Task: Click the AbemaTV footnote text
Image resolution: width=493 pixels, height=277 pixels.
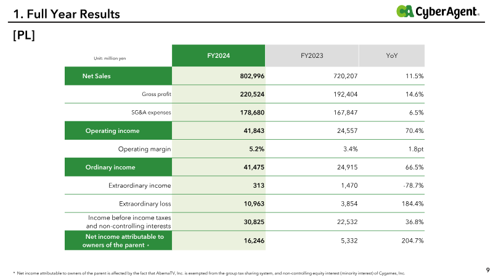Action: 210,273
